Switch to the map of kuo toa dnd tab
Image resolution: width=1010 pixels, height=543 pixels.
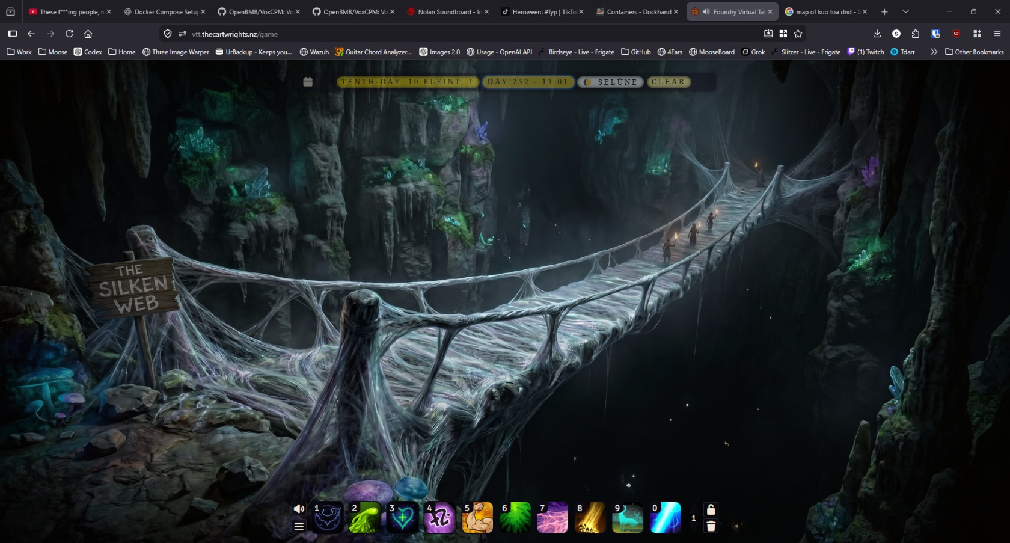(826, 11)
